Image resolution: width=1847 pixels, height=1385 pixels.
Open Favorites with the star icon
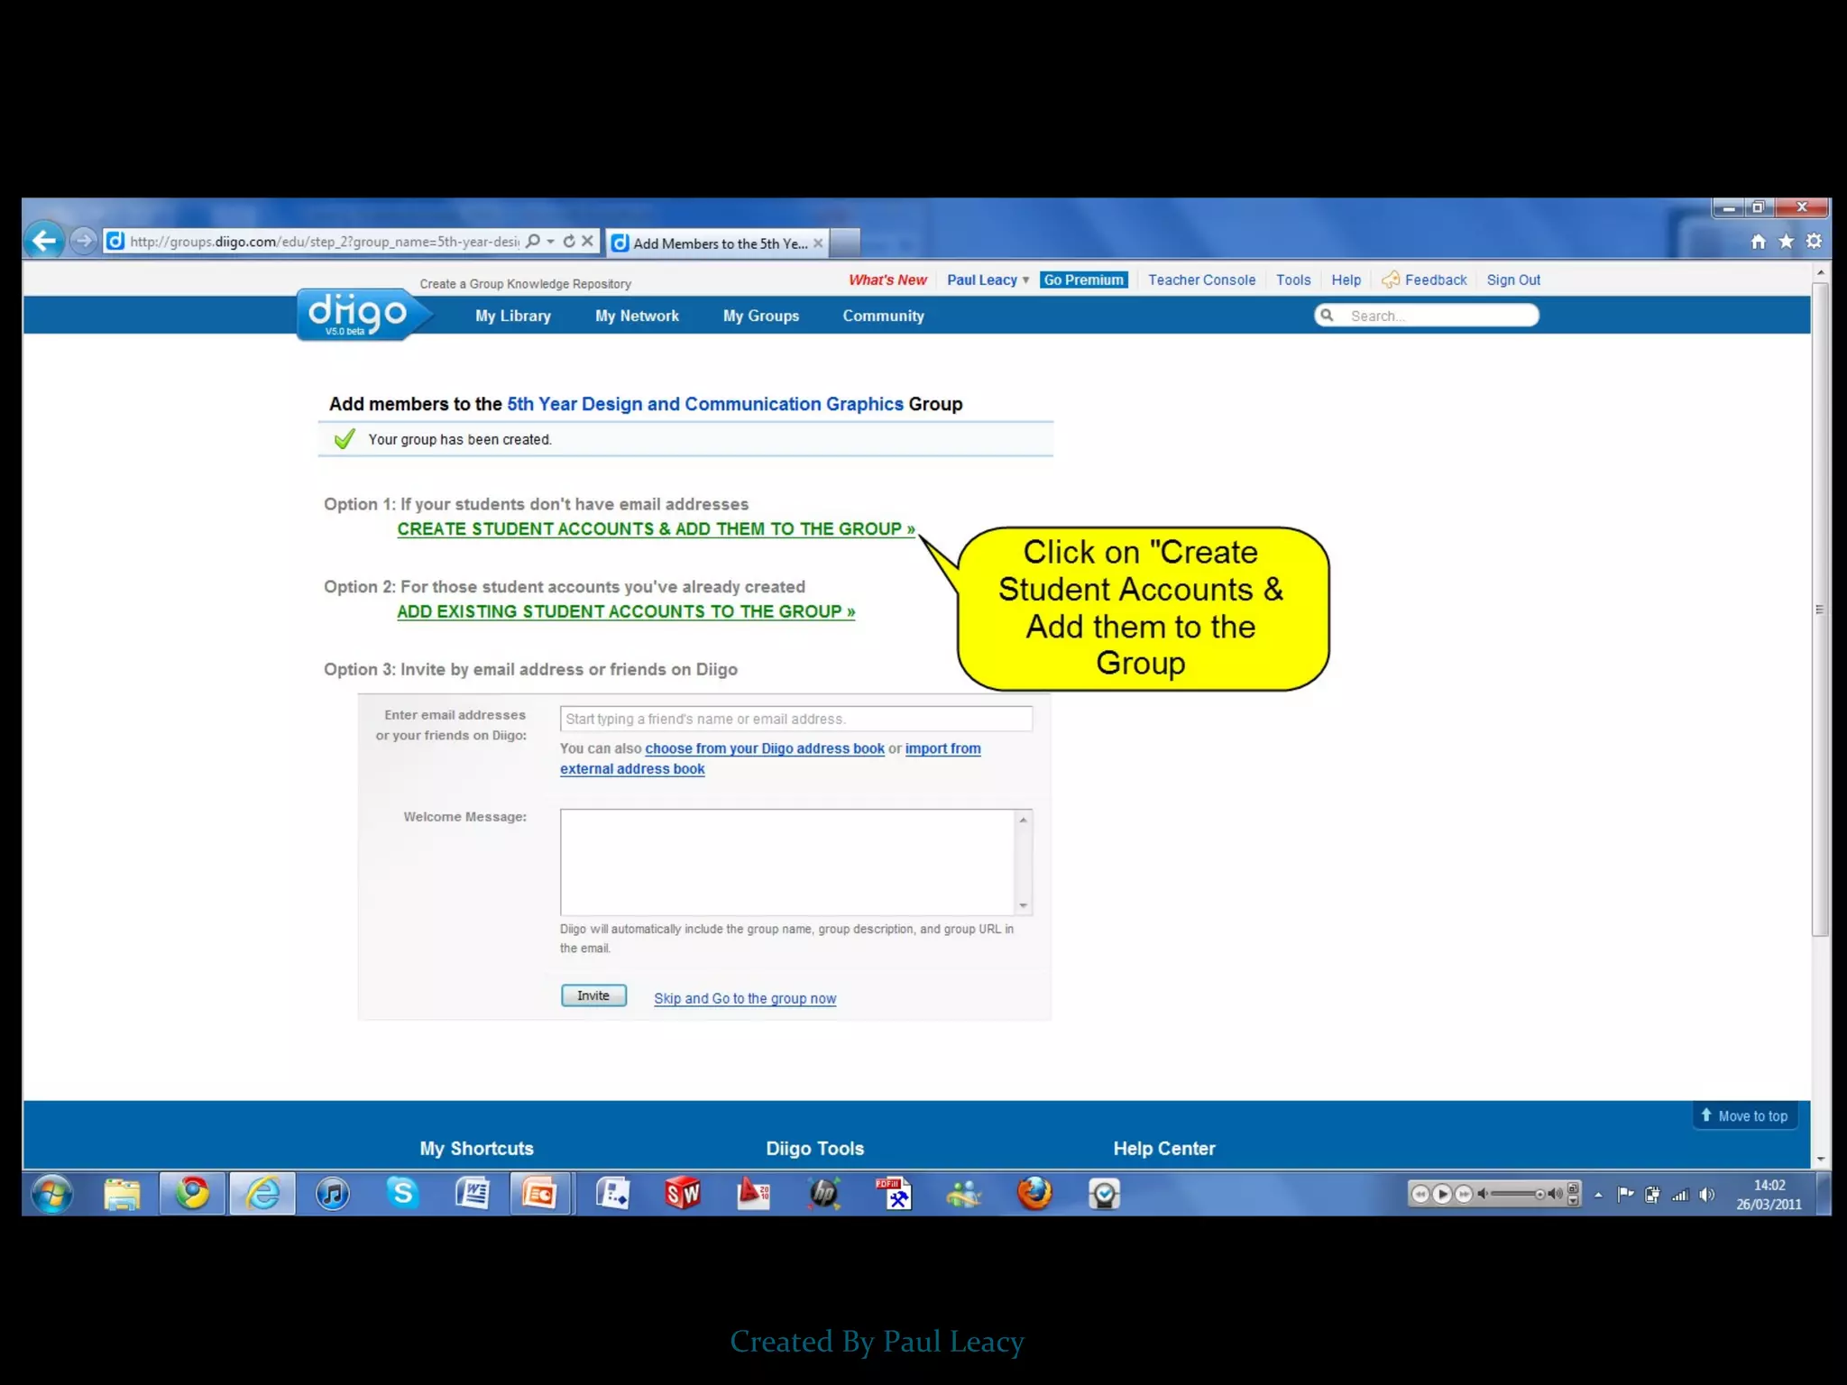[x=1786, y=241]
